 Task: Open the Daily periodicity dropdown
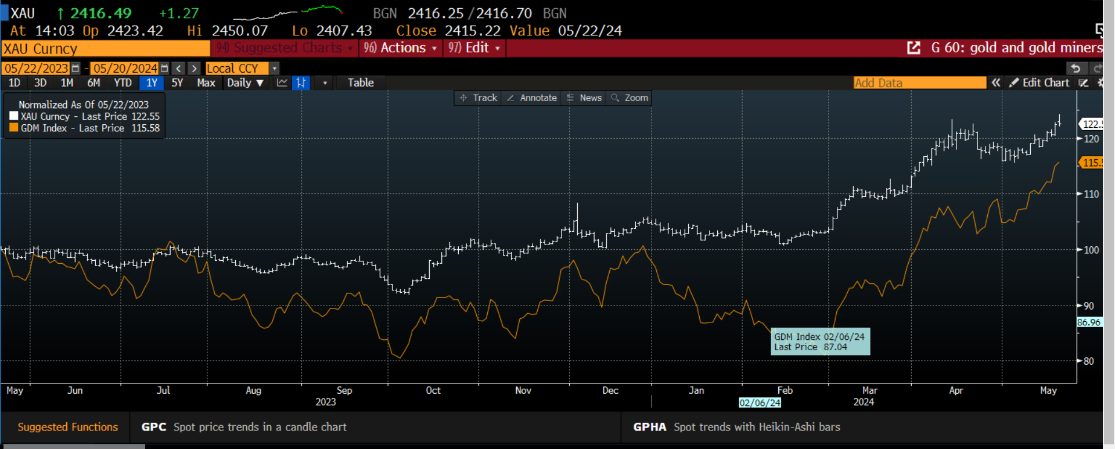[x=246, y=82]
